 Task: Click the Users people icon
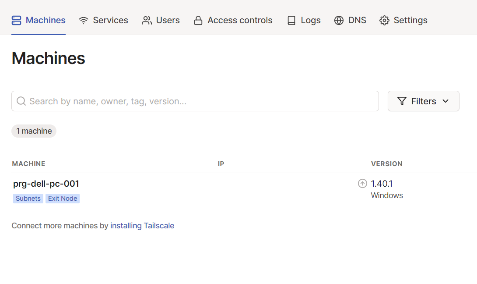tap(147, 21)
